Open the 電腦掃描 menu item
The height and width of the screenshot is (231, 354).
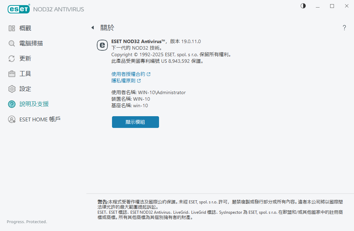31,43
